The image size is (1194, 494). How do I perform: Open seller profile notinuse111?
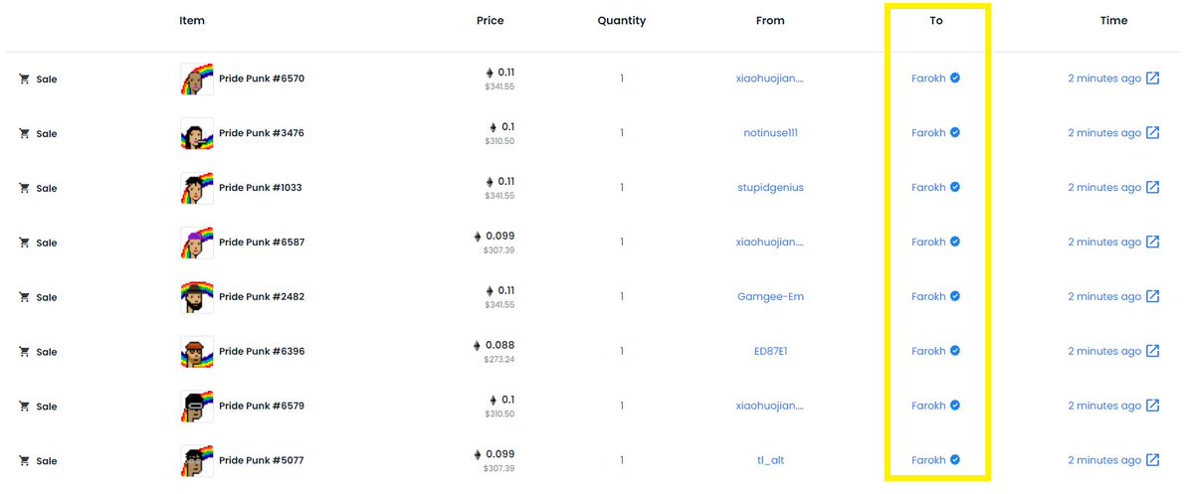[x=771, y=133]
